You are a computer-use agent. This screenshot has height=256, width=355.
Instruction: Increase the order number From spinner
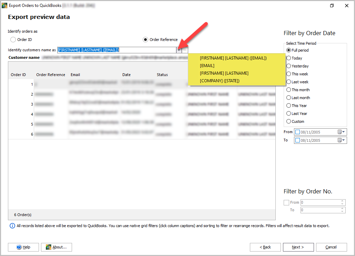coord(342,201)
